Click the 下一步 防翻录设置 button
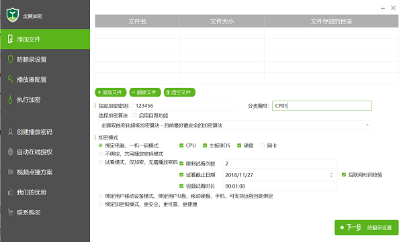The width and height of the screenshot is (403, 242). [367, 227]
